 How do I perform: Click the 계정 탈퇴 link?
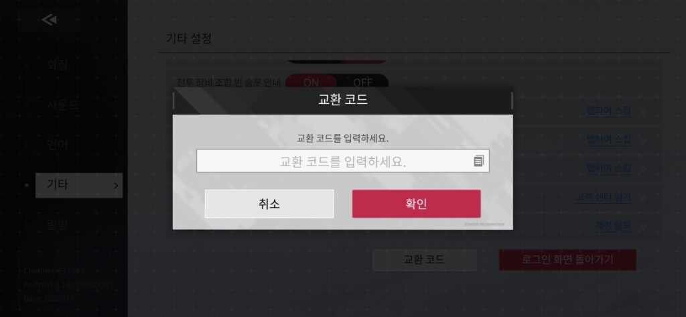[x=613, y=227]
